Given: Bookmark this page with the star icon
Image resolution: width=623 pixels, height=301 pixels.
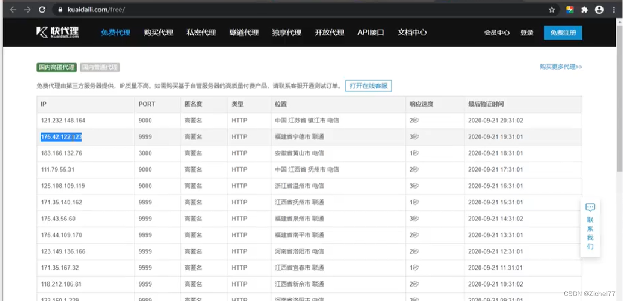Looking at the screenshot, I should (552, 9).
